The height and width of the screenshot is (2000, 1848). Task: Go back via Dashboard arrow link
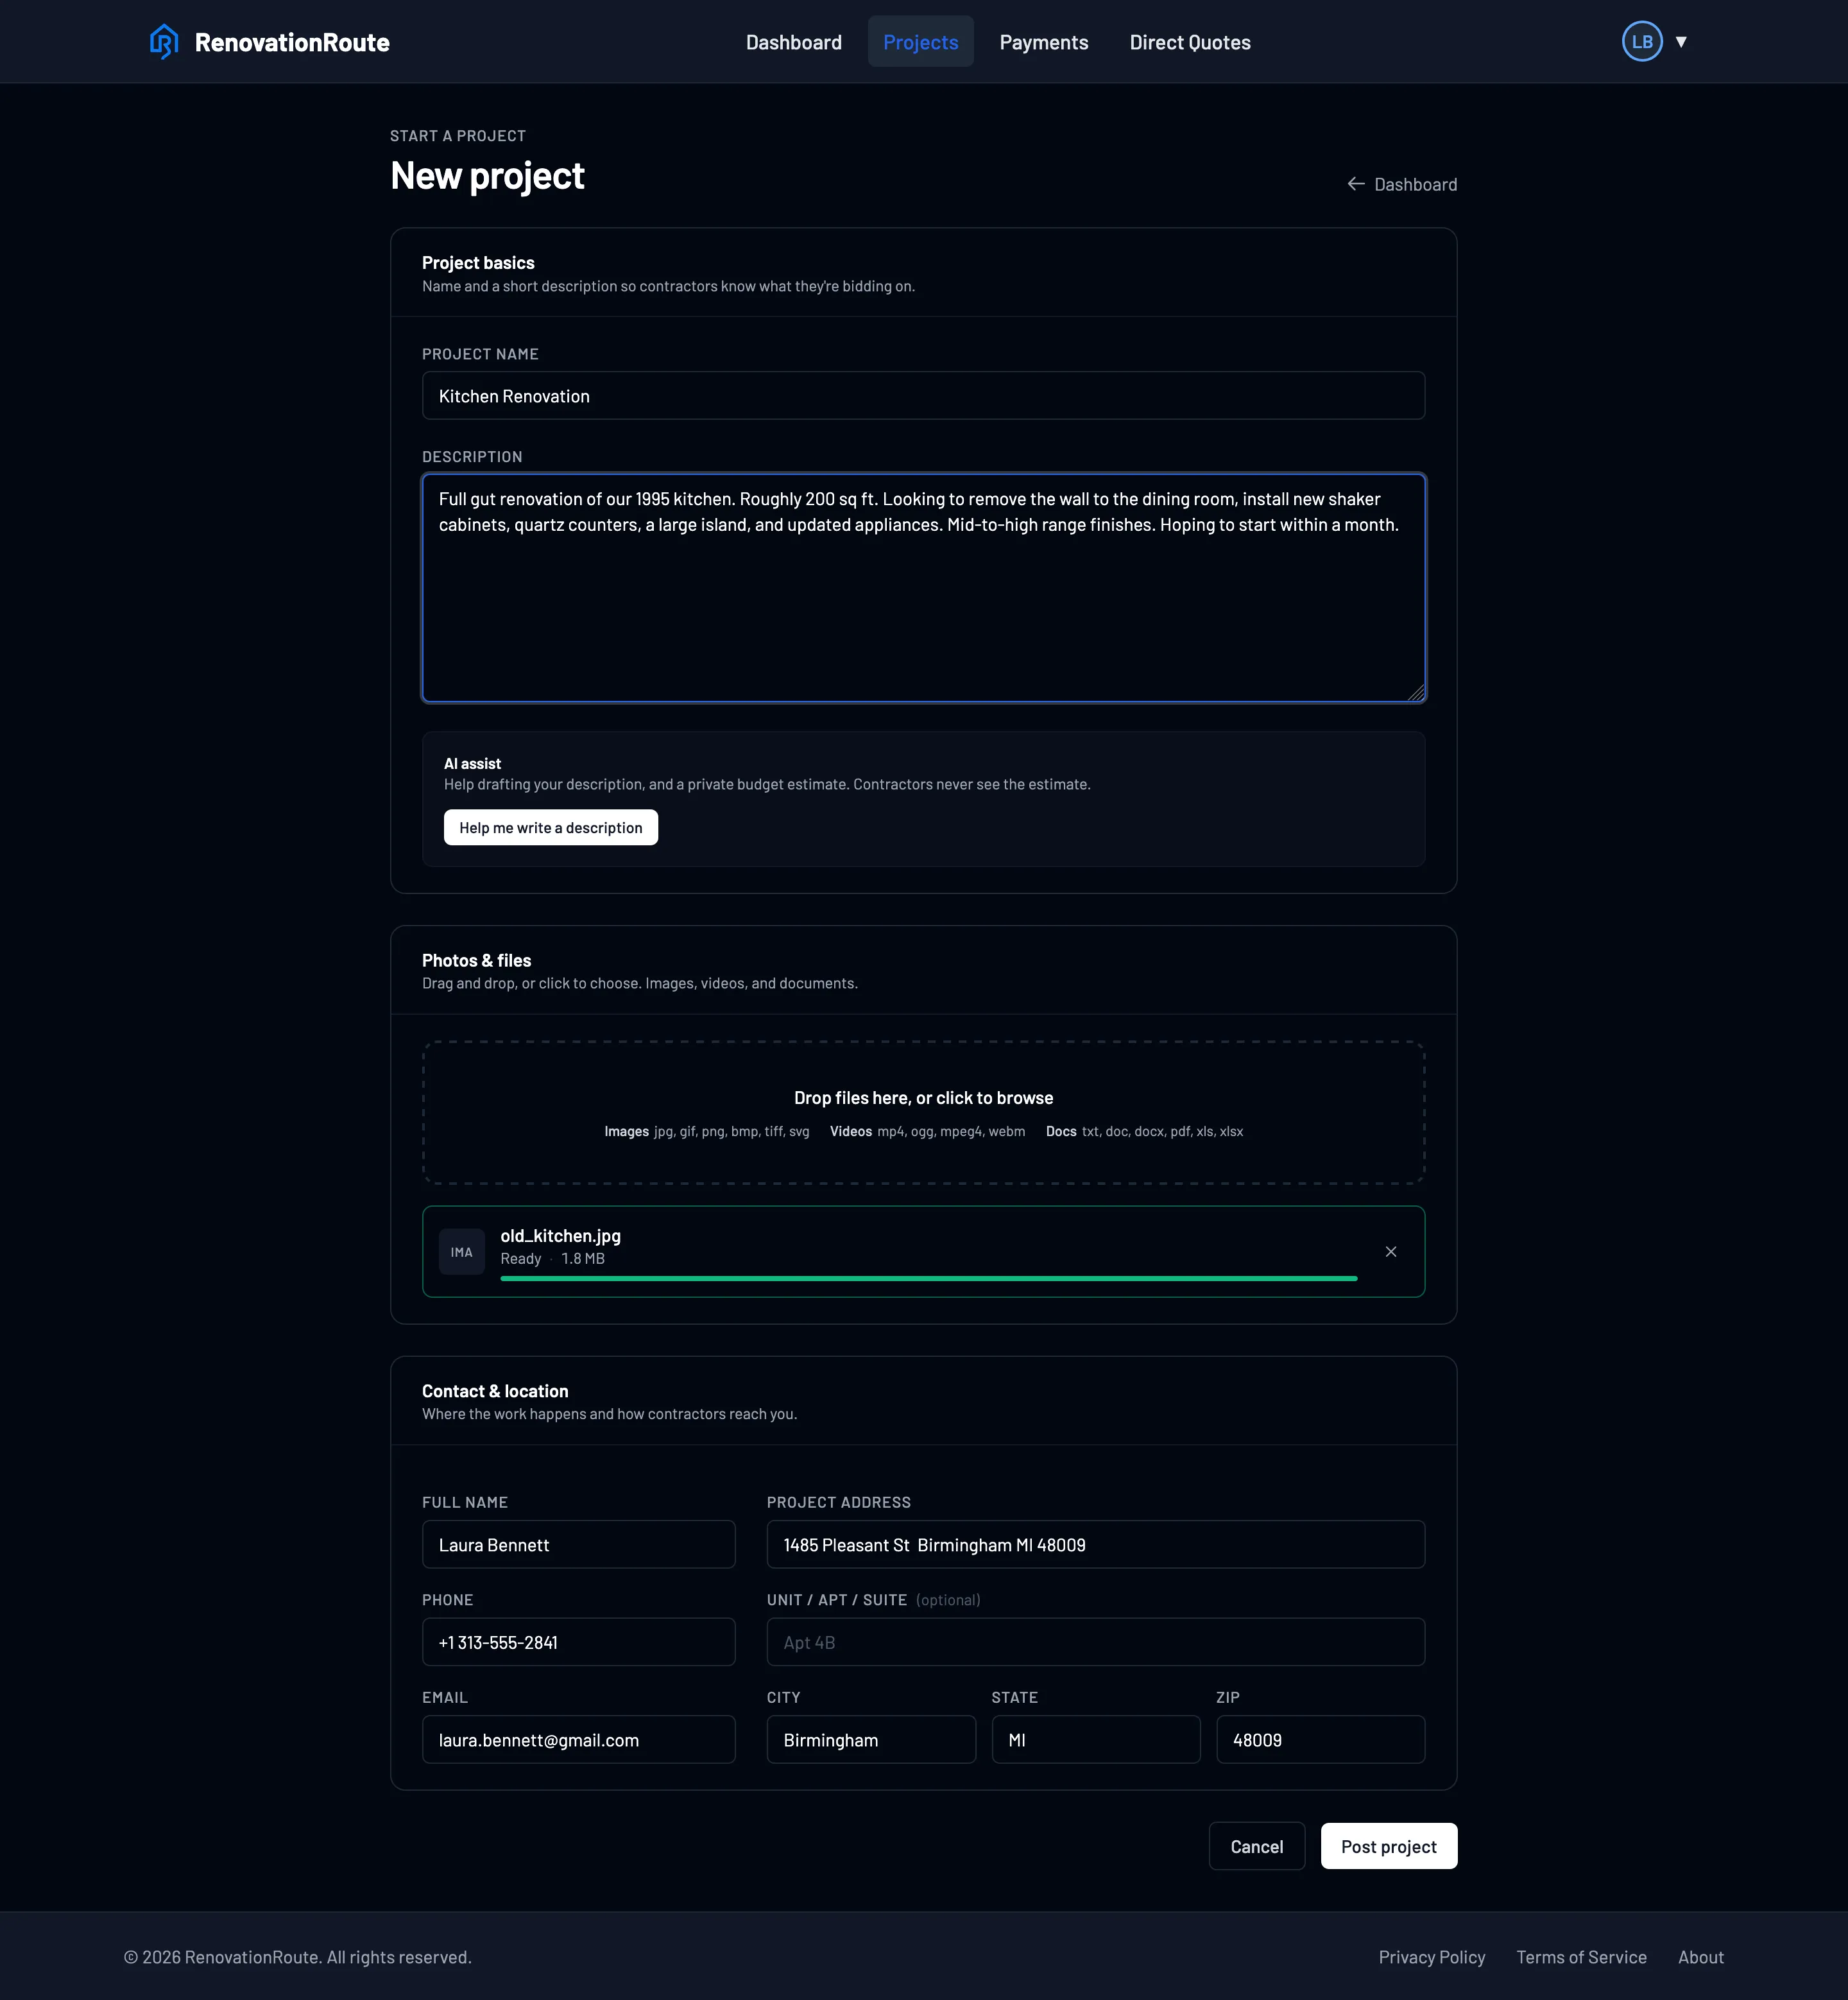click(x=1401, y=184)
